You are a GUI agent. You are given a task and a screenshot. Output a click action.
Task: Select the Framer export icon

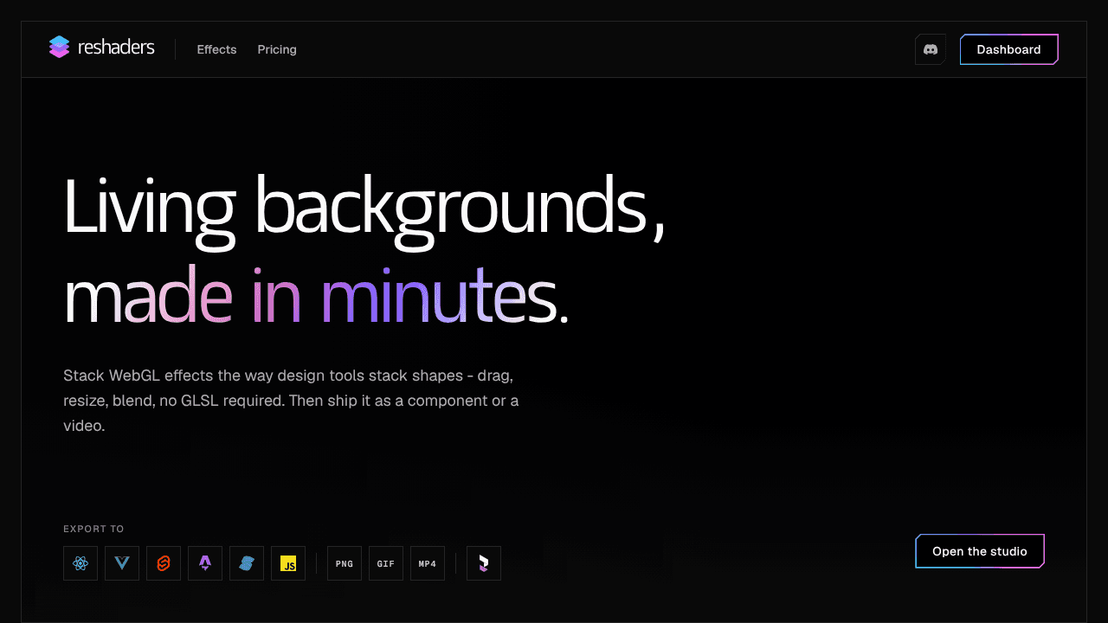pyautogui.click(x=484, y=563)
